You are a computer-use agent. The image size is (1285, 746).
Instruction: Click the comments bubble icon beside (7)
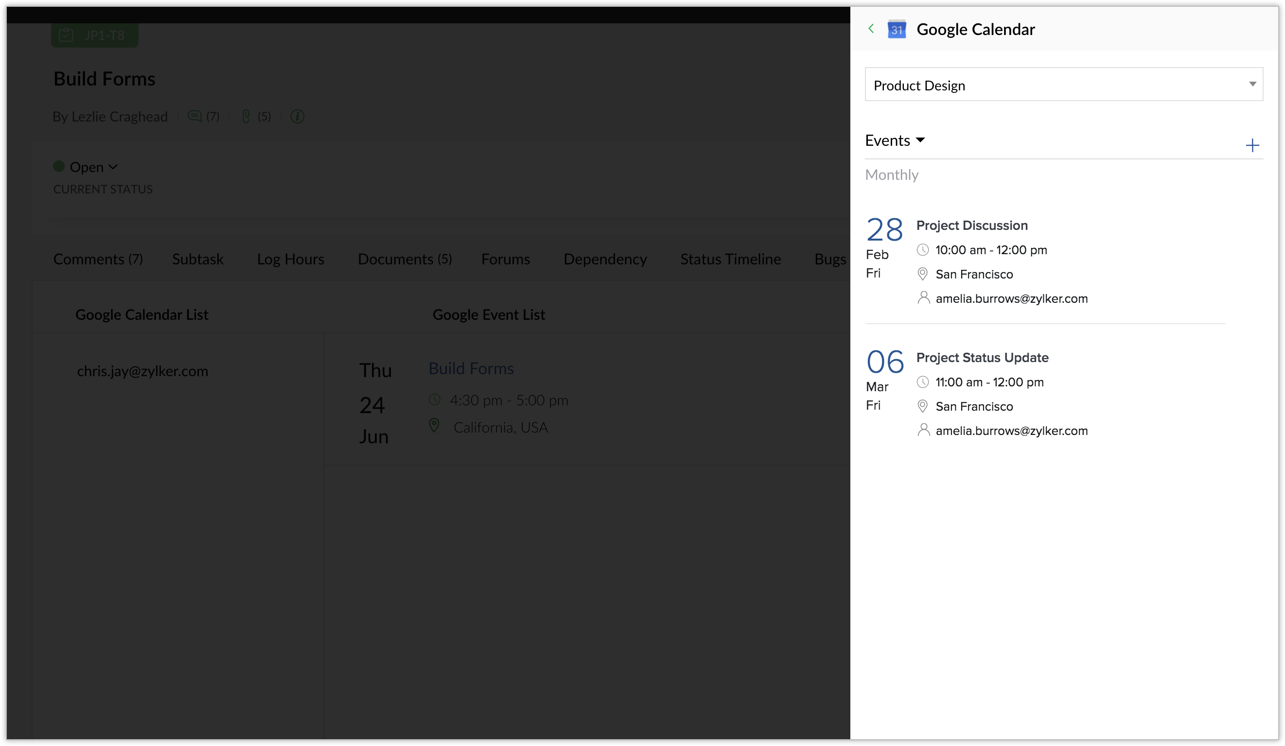[194, 117]
